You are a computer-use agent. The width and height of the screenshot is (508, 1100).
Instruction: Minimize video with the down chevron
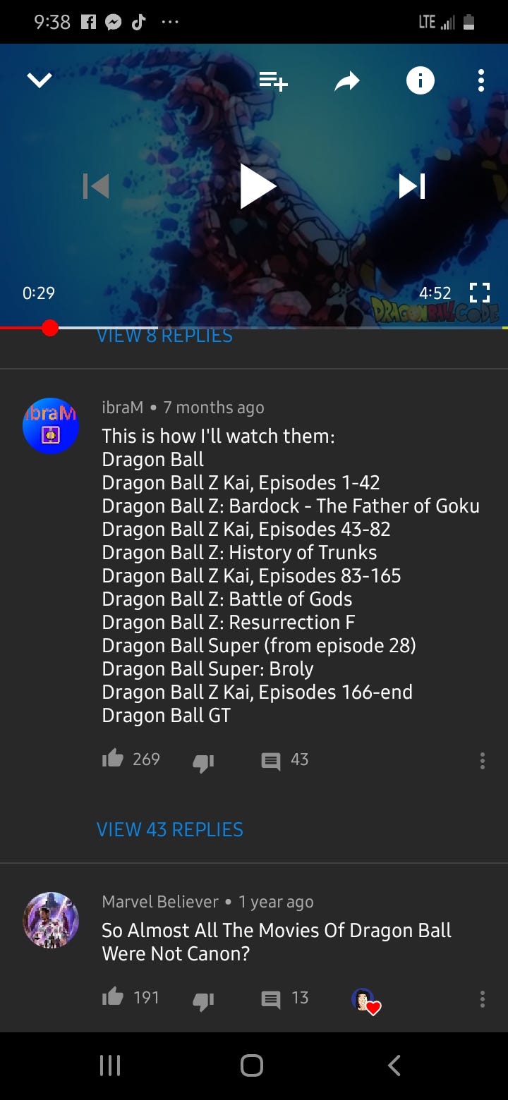pyautogui.click(x=40, y=81)
